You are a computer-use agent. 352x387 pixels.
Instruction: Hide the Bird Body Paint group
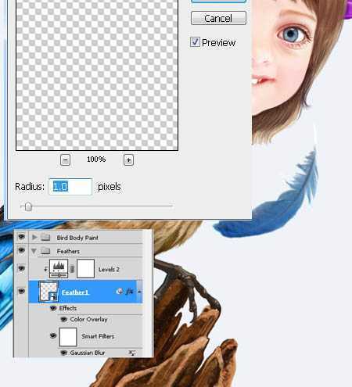(x=21, y=237)
